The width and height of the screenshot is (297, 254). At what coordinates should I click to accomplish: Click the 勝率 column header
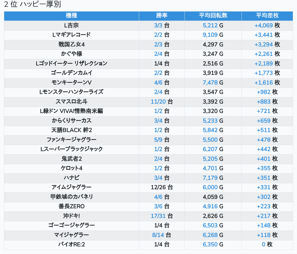162,15
